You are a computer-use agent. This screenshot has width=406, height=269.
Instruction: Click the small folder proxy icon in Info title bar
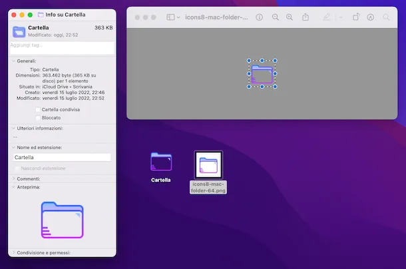pyautogui.click(x=41, y=15)
